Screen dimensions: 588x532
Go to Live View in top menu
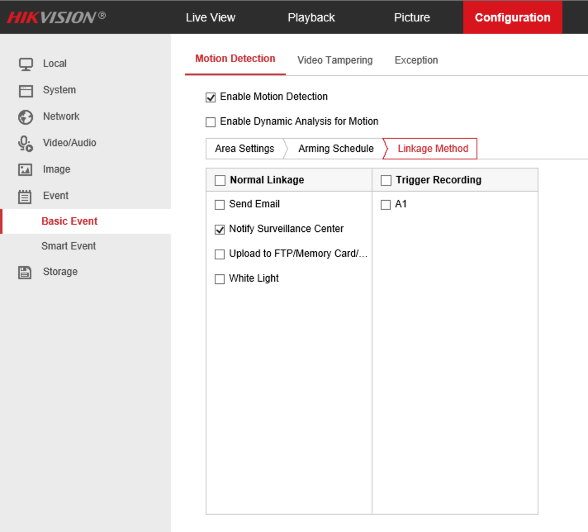(x=210, y=17)
